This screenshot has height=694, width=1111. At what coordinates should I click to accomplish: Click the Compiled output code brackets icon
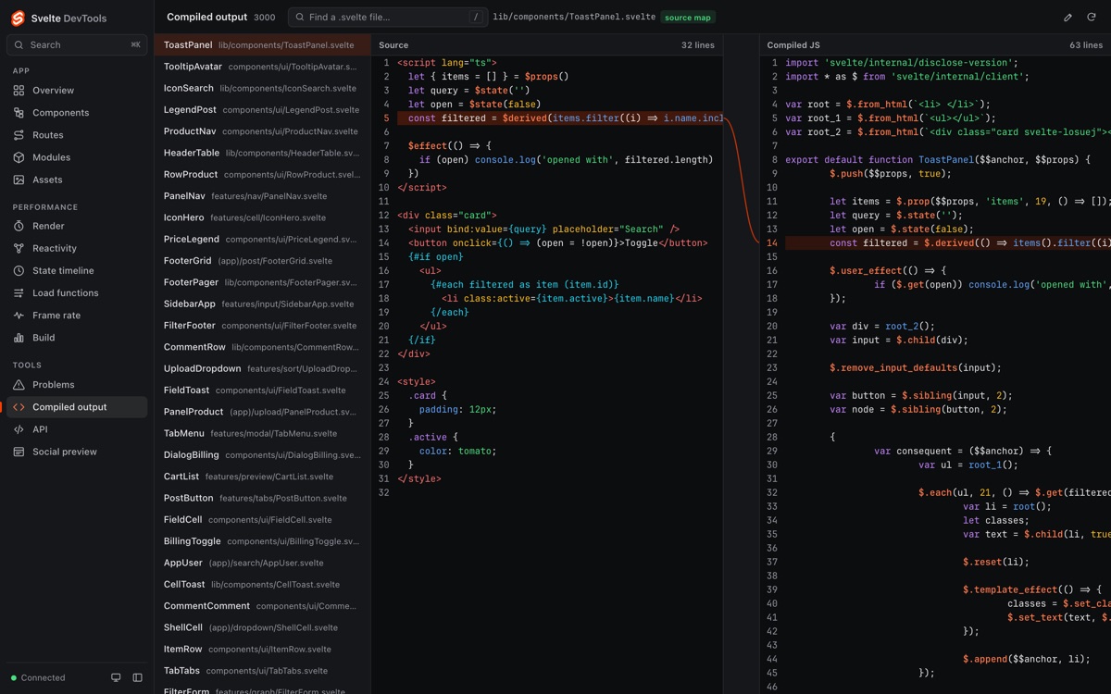[x=19, y=407]
